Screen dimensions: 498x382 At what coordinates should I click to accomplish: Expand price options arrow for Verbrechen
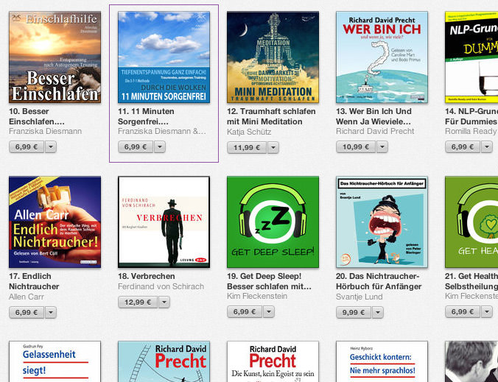[x=164, y=303]
